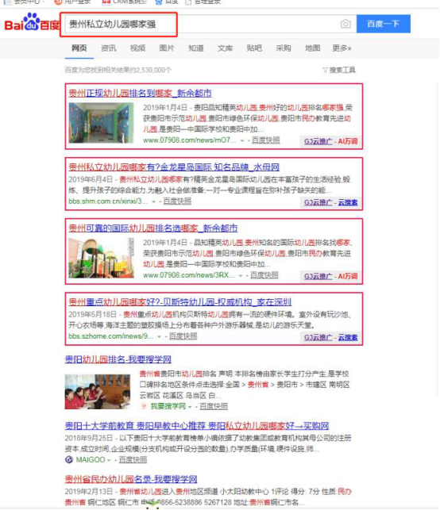Click MAIGOO source link
This screenshot has height=510, width=440.
pyautogui.click(x=91, y=460)
